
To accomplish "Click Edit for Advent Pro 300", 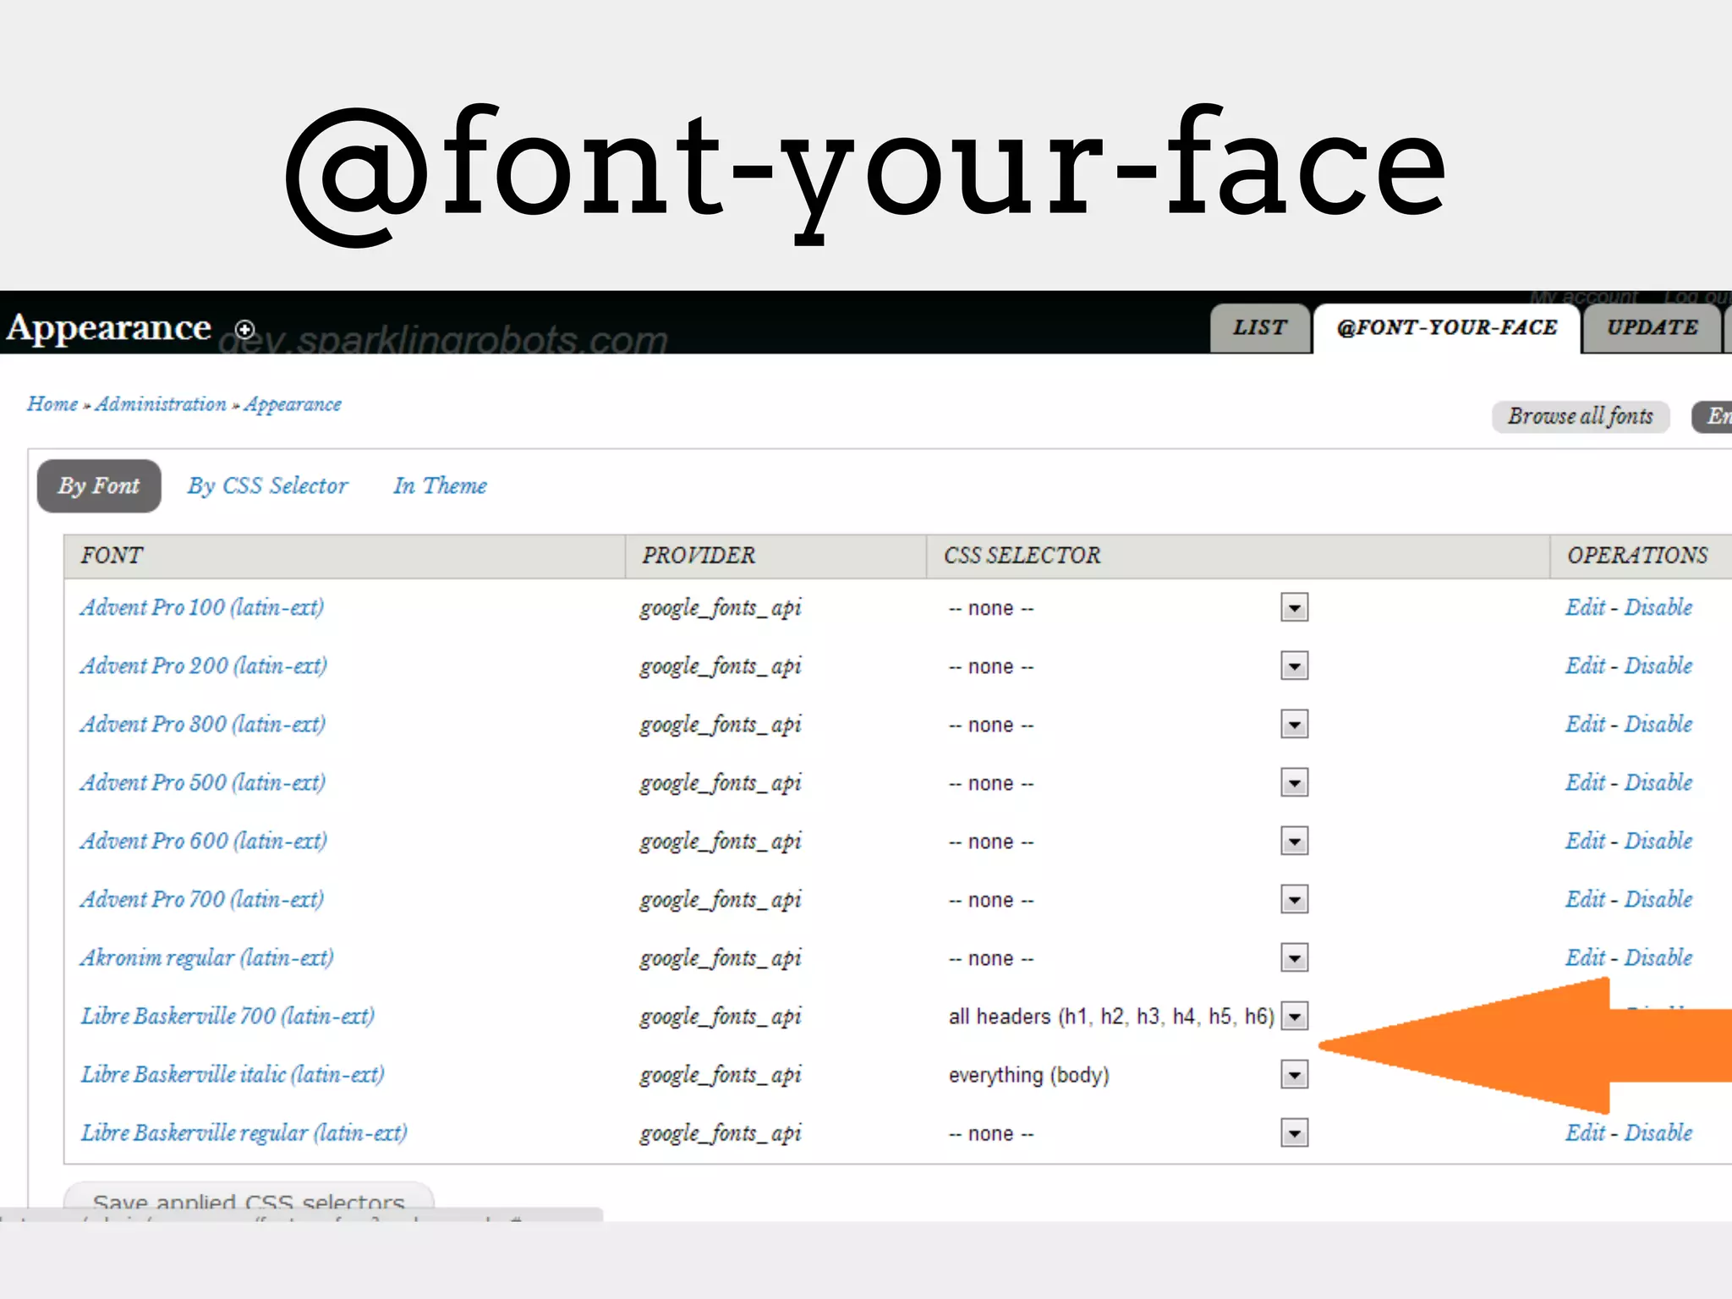I will (1585, 724).
